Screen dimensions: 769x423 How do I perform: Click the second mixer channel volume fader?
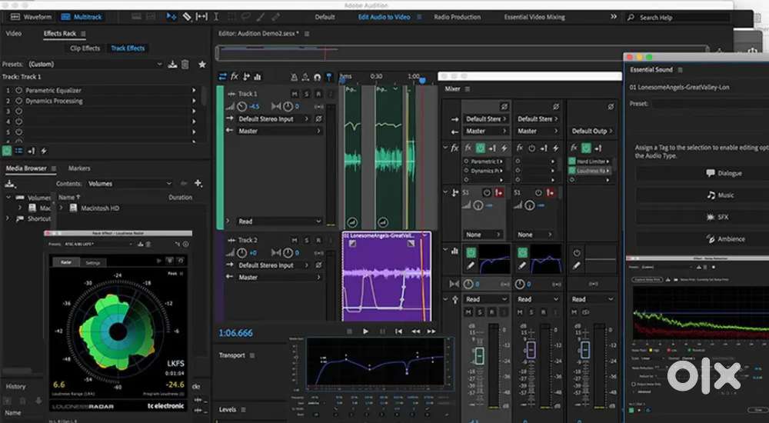(531, 350)
